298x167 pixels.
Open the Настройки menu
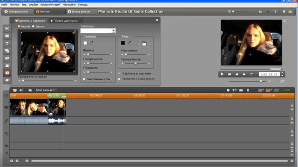click(x=69, y=5)
